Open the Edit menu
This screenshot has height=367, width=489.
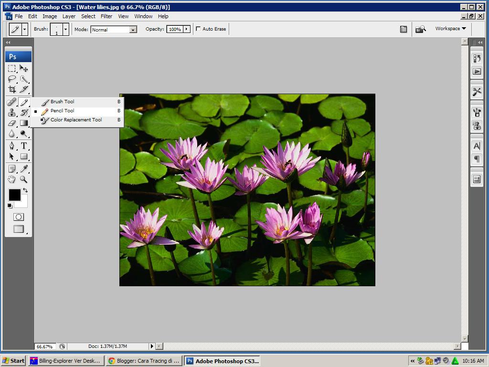[x=32, y=16]
